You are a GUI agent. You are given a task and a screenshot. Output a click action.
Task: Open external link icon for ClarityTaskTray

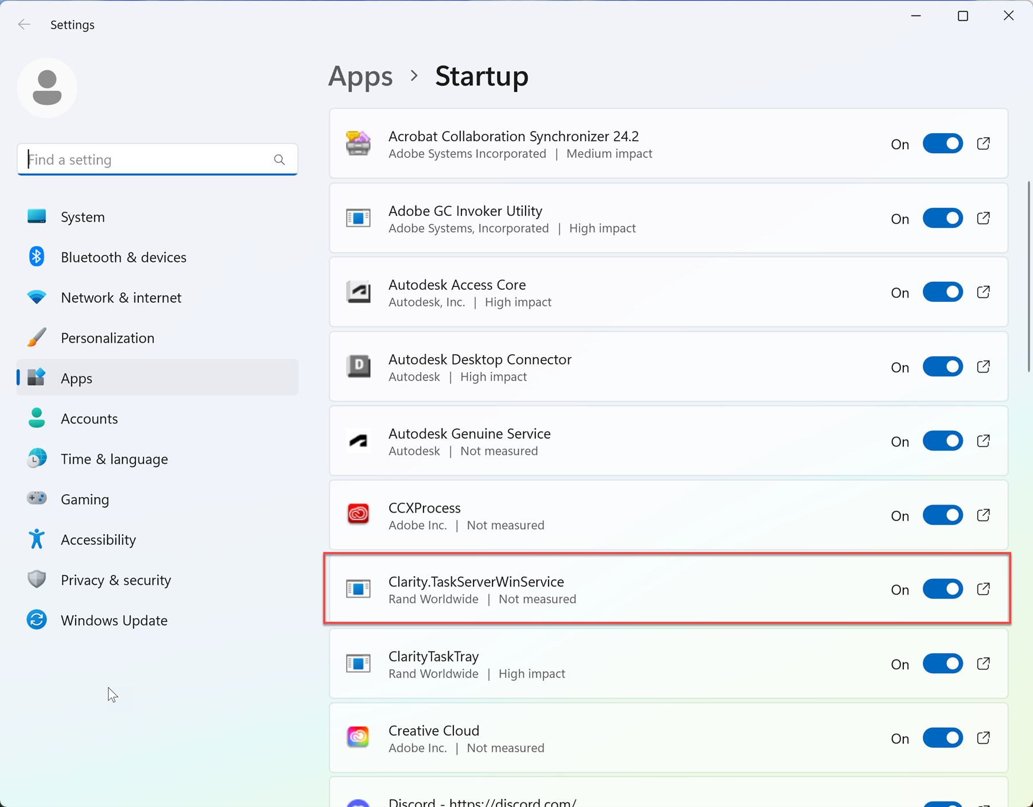[x=983, y=664]
